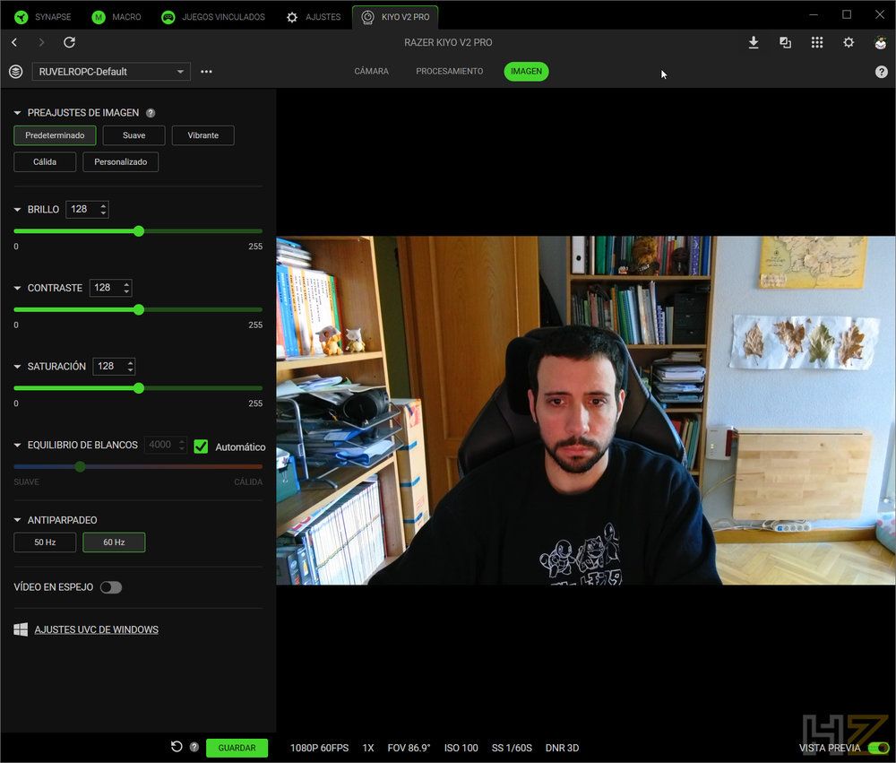The width and height of the screenshot is (896, 763).
Task: Open the modules grid icon
Action: 817,42
